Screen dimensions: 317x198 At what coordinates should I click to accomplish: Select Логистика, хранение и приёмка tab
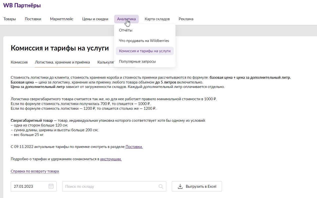[62, 62]
